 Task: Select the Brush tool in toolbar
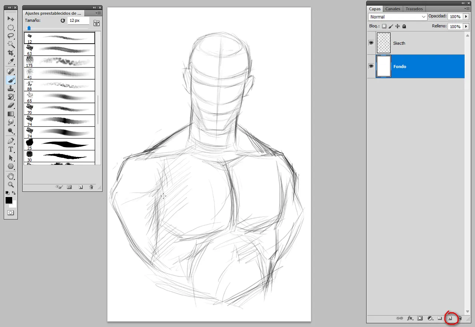(11, 80)
